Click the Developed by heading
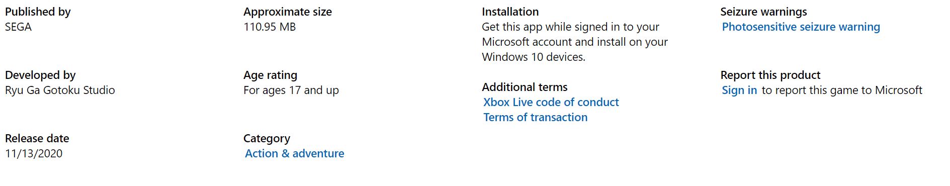This screenshot has height=186, width=950. tap(40, 75)
